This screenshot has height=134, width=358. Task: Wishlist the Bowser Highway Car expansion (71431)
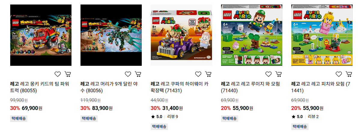click(x=199, y=74)
